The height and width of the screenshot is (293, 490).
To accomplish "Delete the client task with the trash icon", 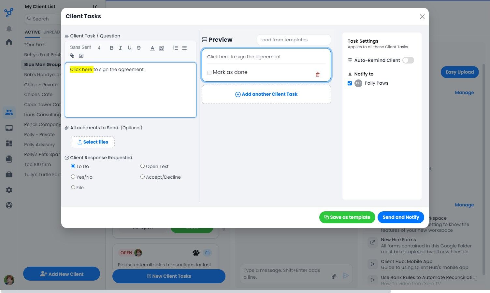I will [x=318, y=75].
